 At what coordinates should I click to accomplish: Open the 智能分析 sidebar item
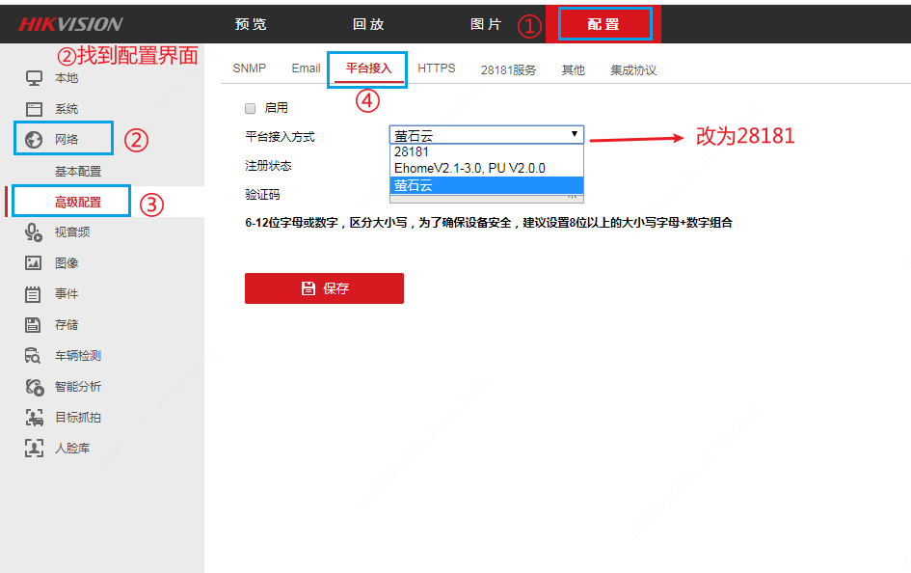(x=78, y=387)
